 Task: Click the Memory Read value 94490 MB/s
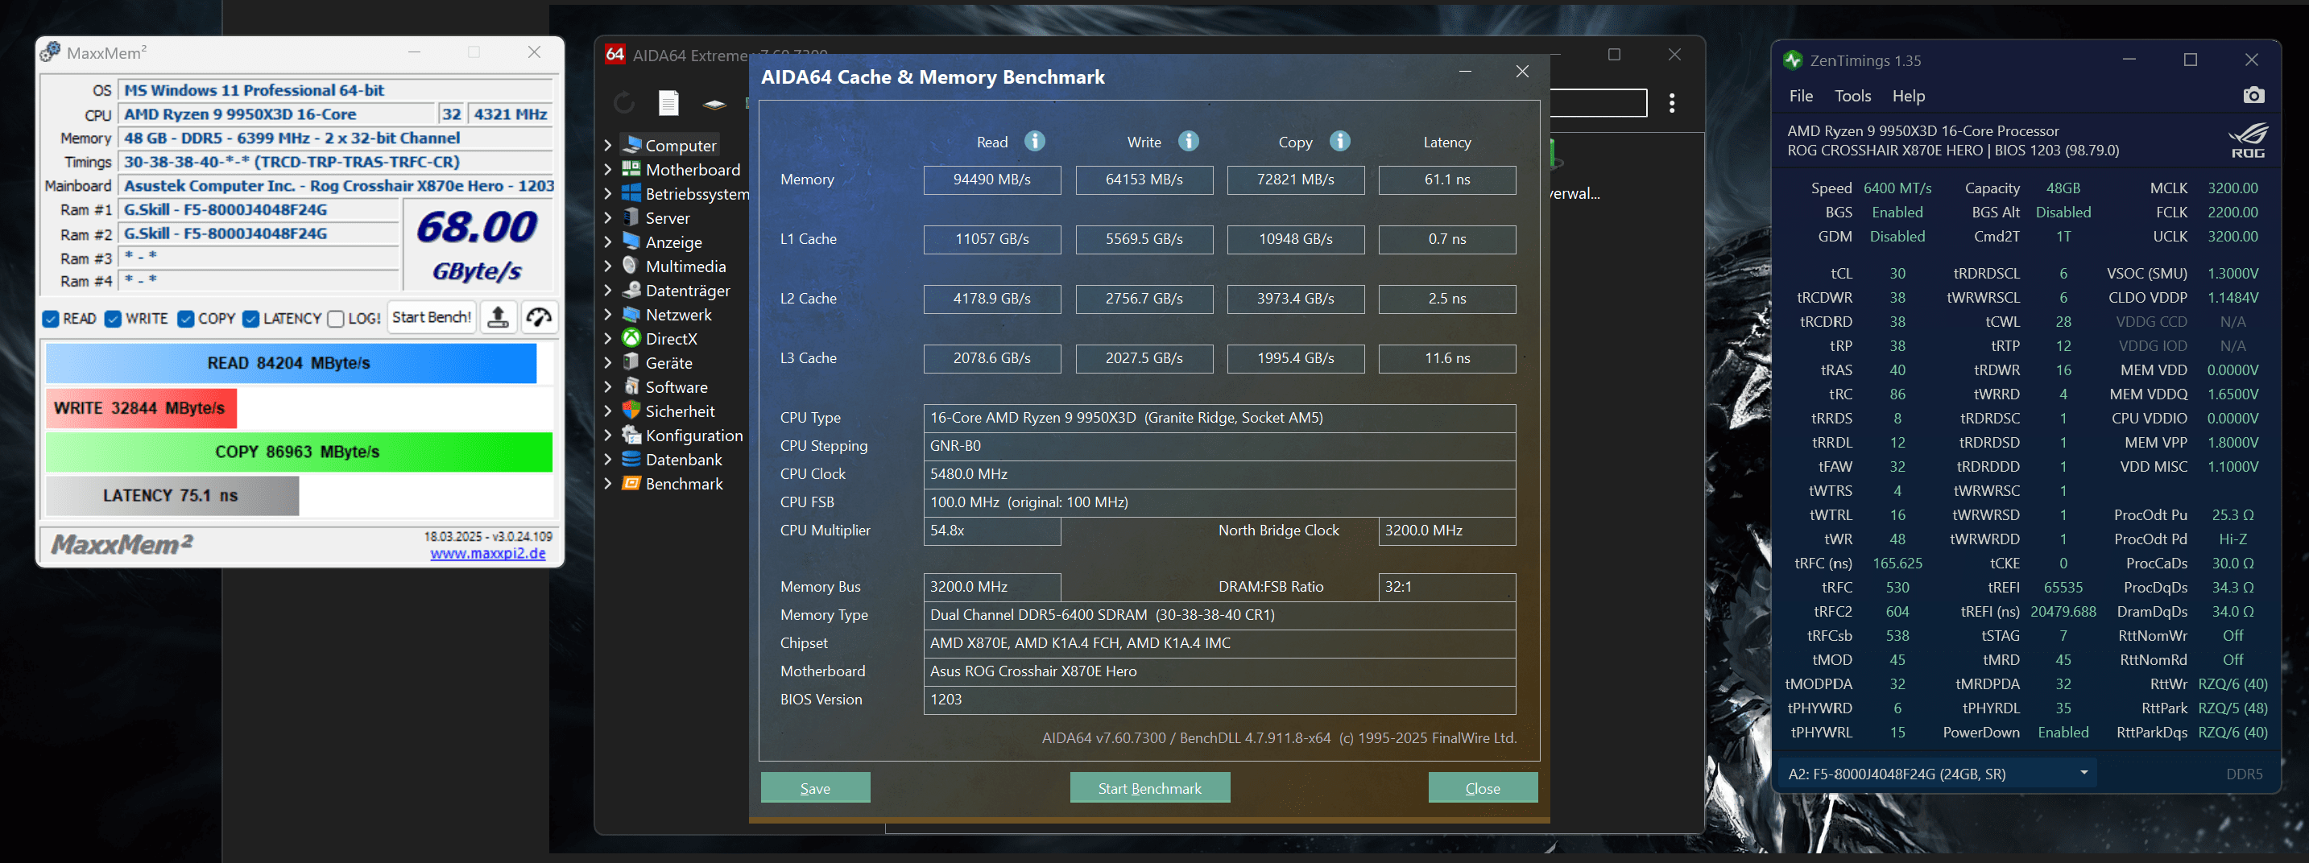[991, 180]
